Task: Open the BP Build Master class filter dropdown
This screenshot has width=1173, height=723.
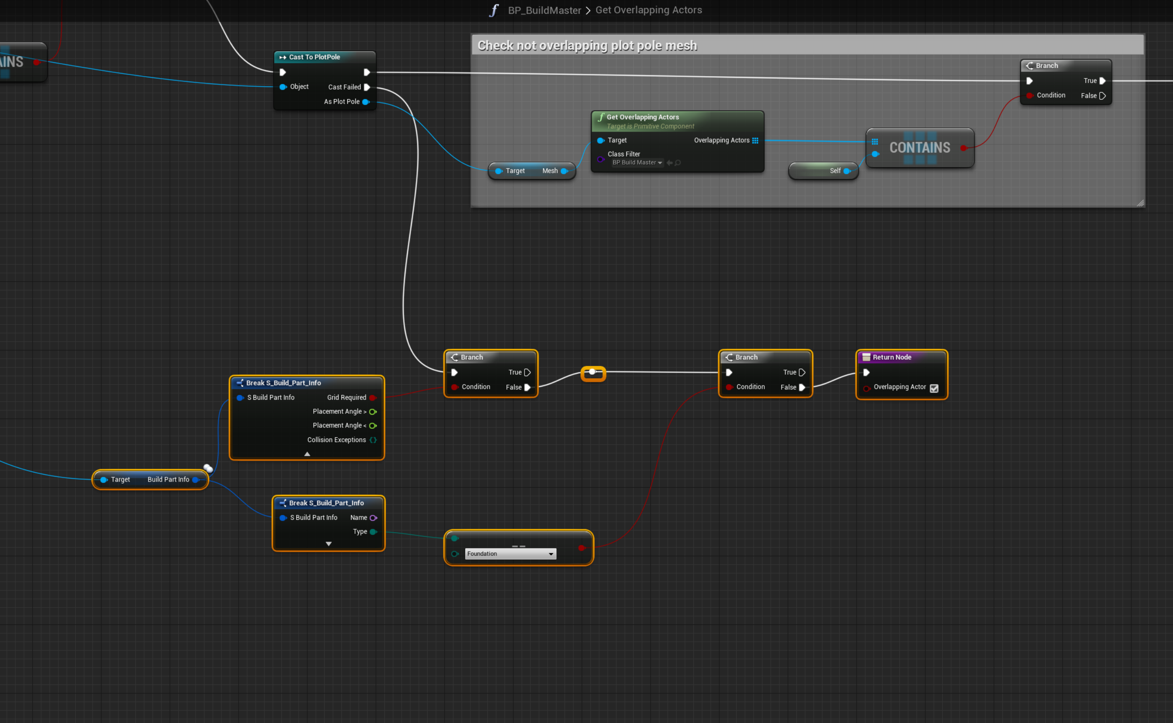Action: click(x=637, y=163)
